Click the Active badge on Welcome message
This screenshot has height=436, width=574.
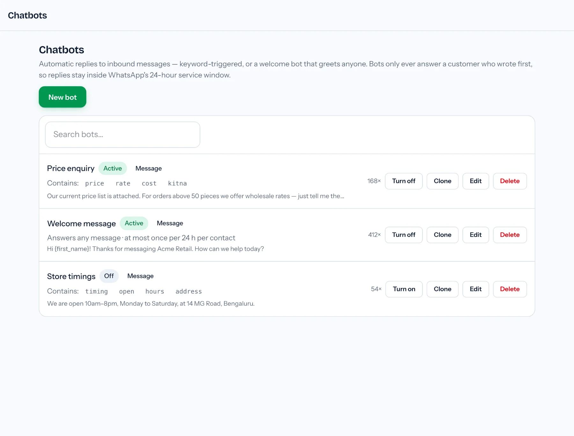134,223
